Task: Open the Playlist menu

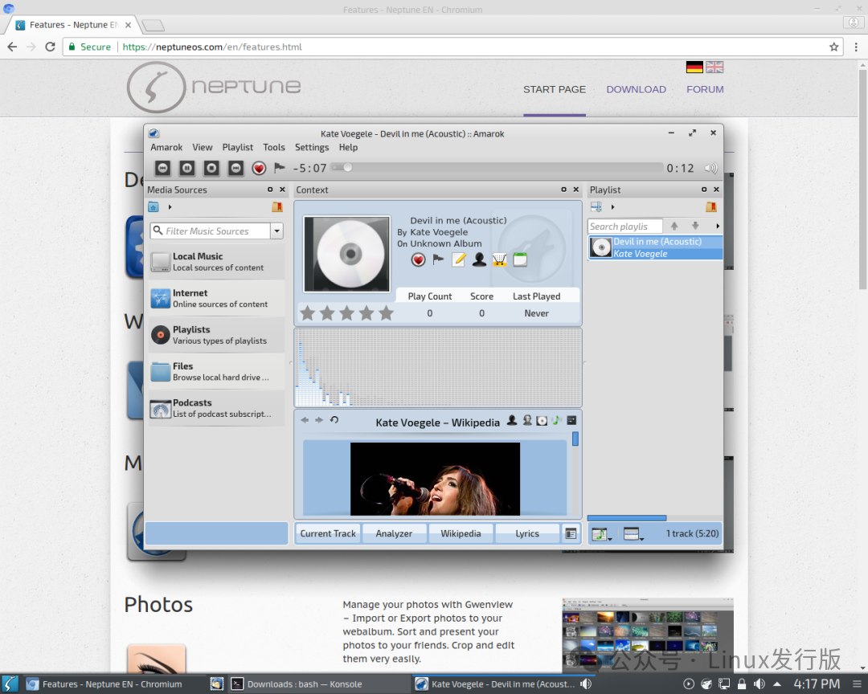Action: (237, 147)
